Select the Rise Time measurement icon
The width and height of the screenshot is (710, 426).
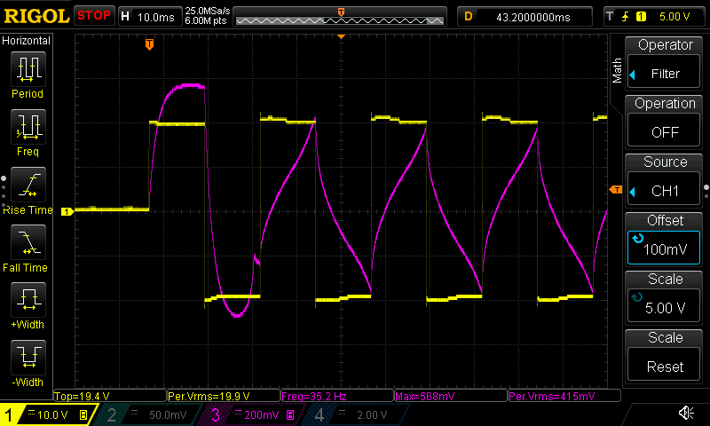28,185
